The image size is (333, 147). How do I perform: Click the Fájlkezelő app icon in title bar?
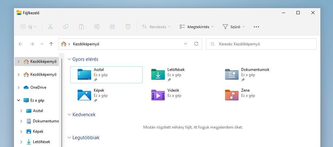pos(19,13)
